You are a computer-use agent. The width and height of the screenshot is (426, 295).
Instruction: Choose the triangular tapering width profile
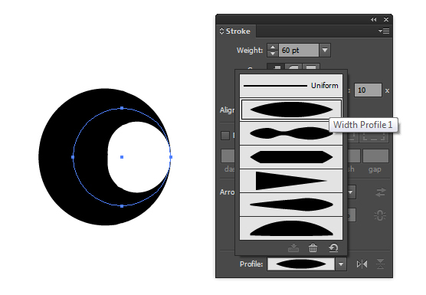pos(291,181)
